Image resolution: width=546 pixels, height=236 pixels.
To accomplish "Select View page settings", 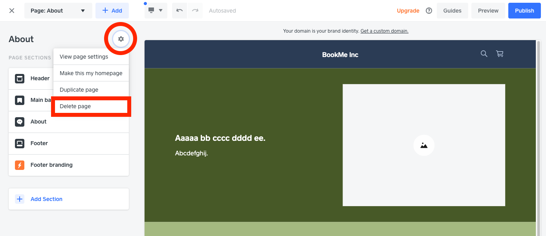I will point(91,57).
